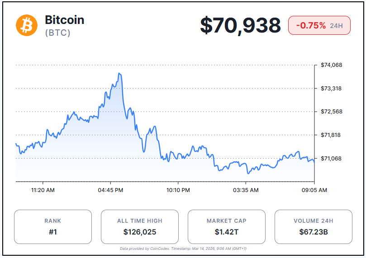Click the 10:10 PM time axis label

[178, 190]
